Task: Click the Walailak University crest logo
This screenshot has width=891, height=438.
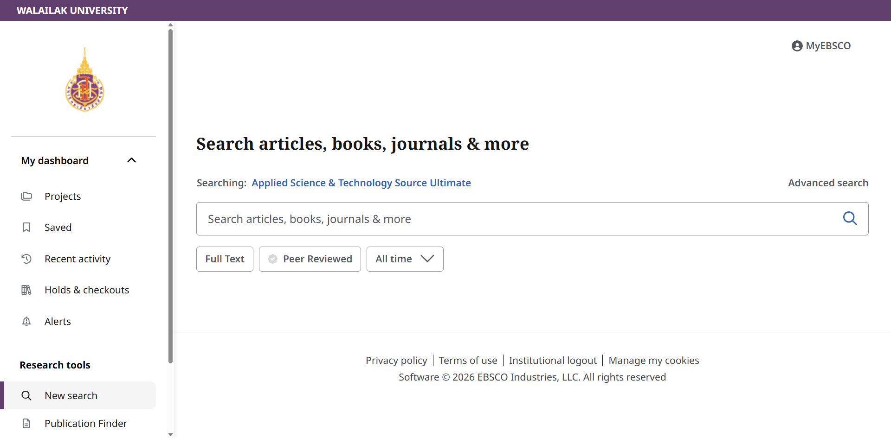Action: pos(84,80)
